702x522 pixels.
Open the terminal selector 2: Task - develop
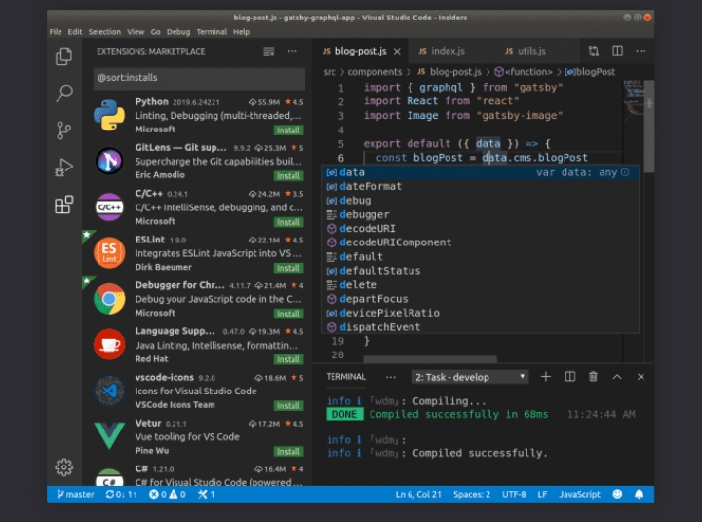470,377
